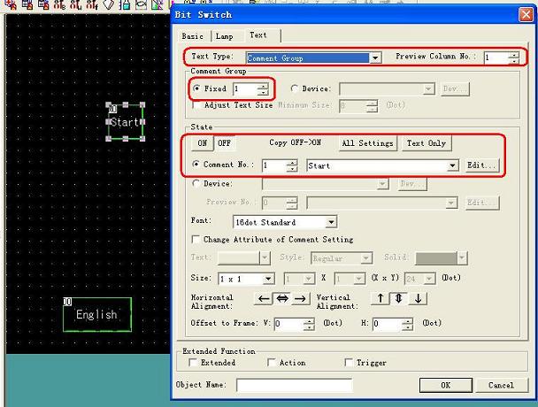Click the Object Name input field
The width and height of the screenshot is (538, 407).
point(294,385)
